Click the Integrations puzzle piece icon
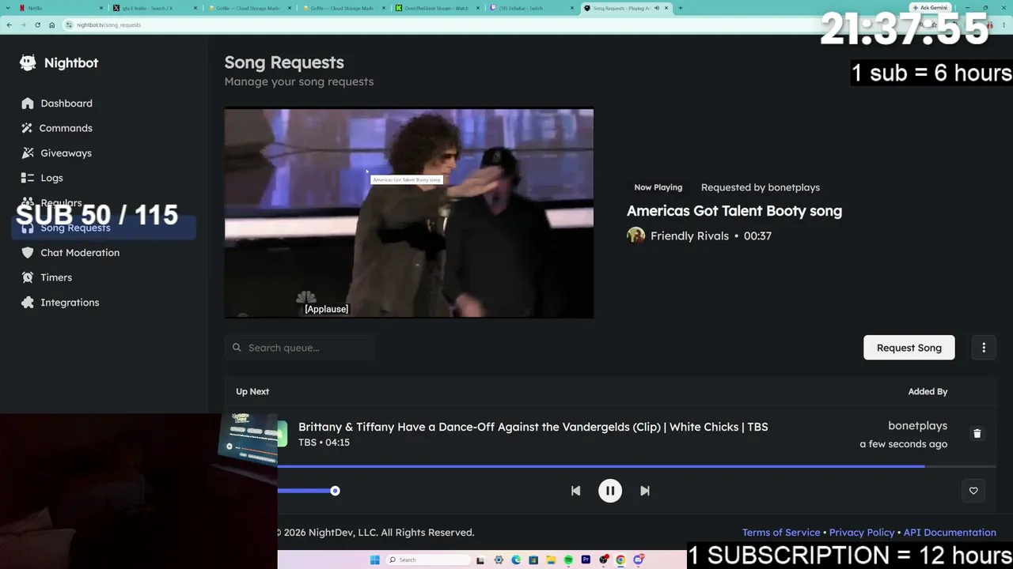The width and height of the screenshot is (1013, 569). point(28,303)
